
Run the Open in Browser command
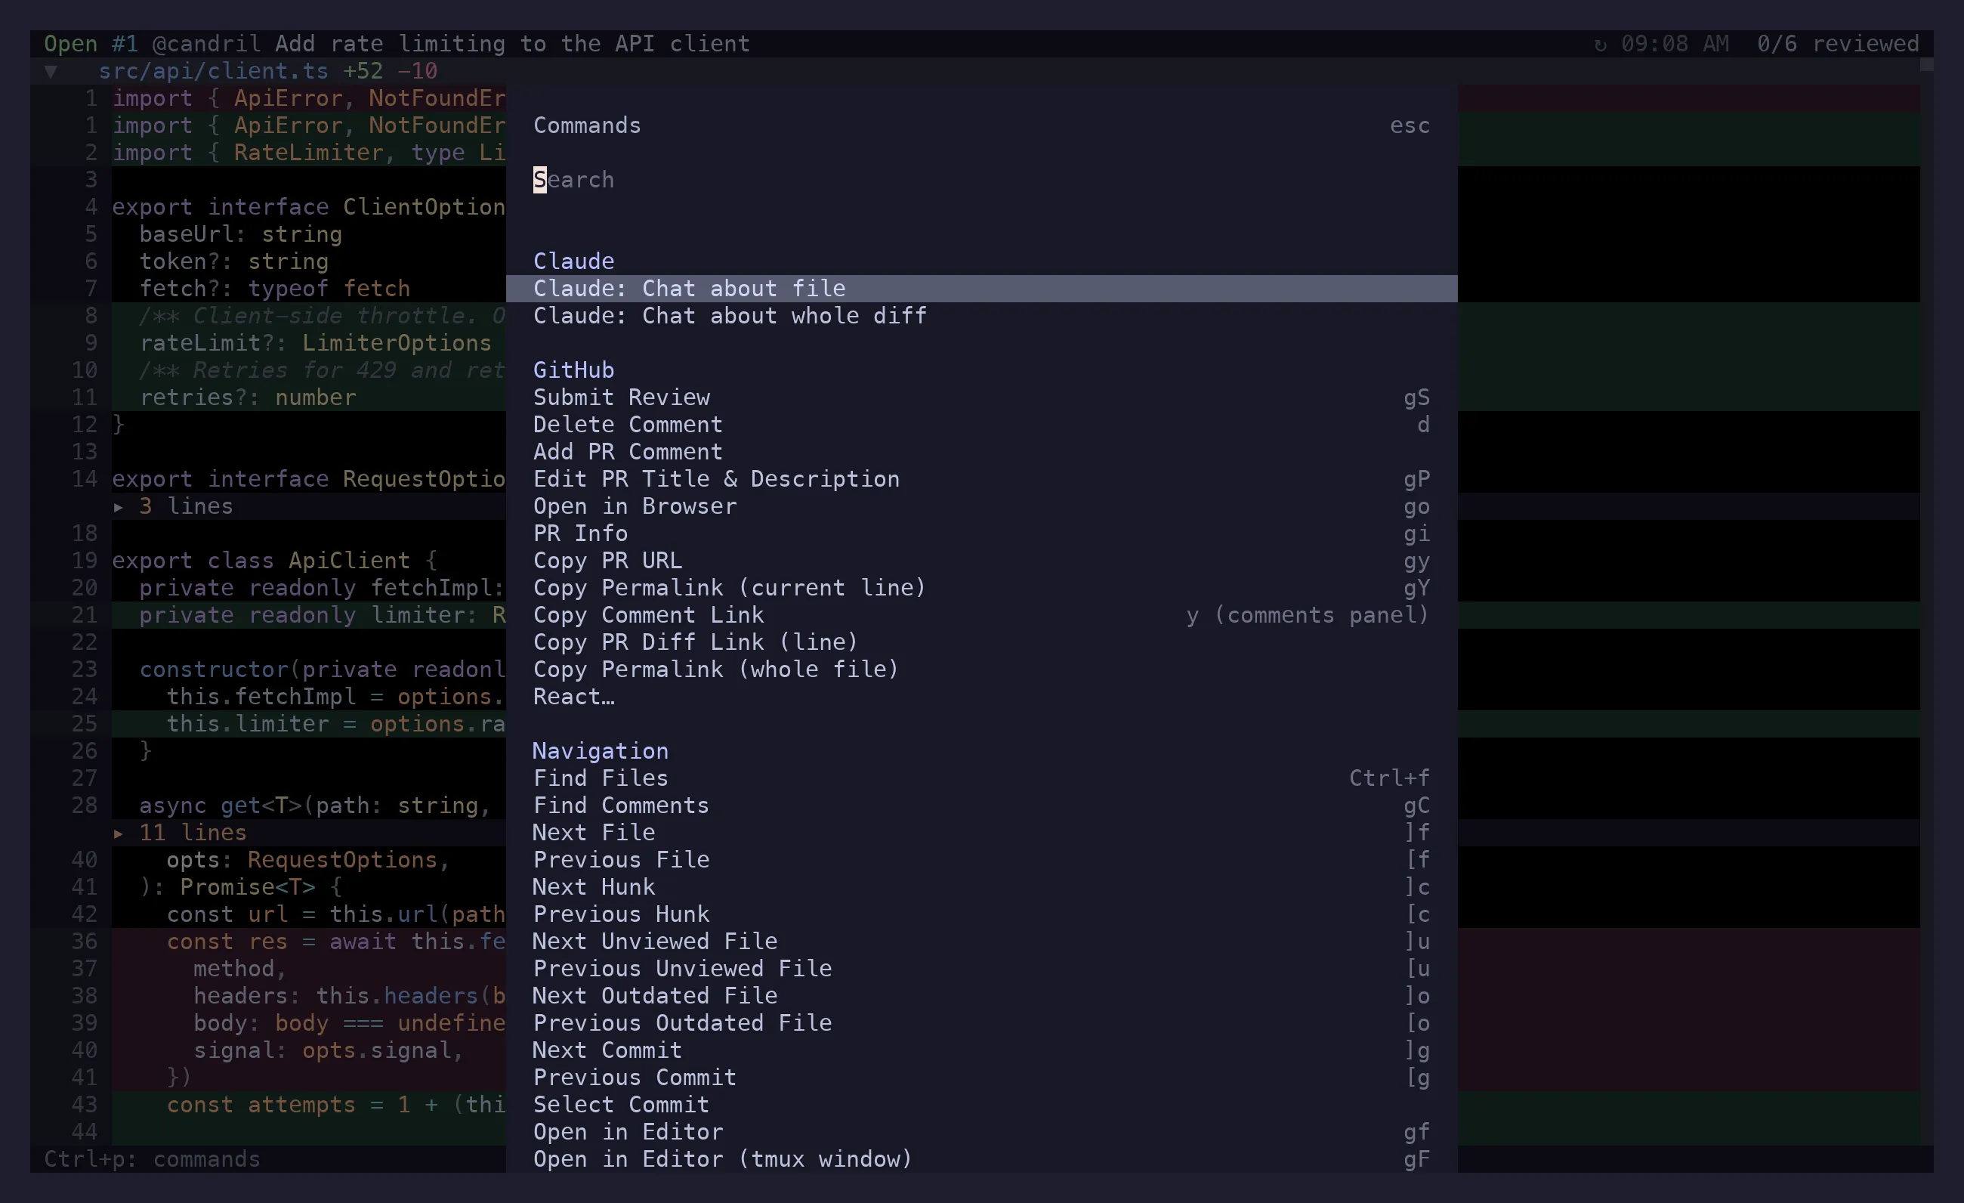[x=981, y=506]
